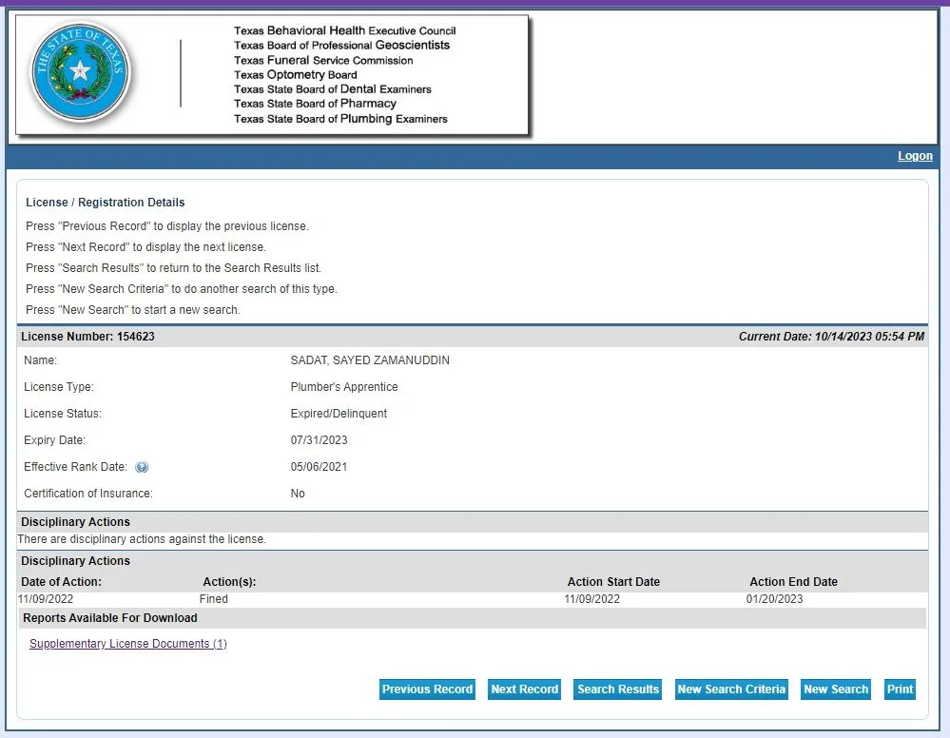Print the license details page

coord(900,689)
